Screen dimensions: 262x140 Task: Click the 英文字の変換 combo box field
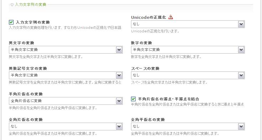[66, 50]
